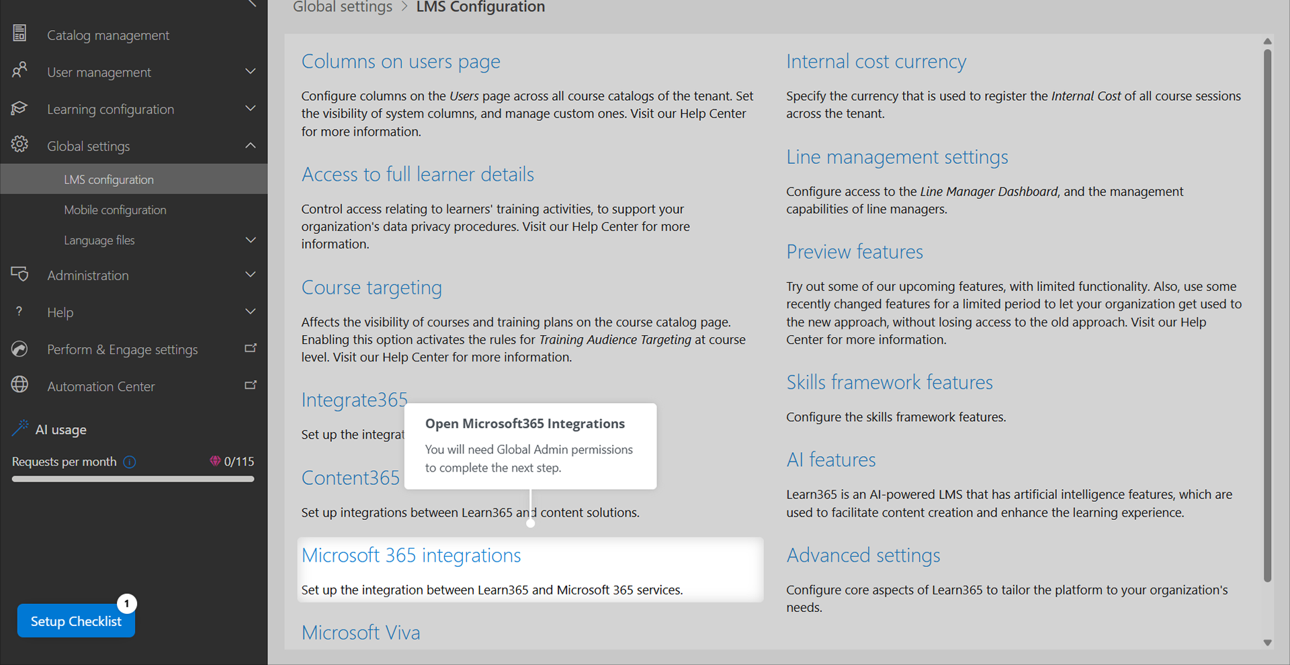Click the Catalog management list icon
Screen dimensions: 1290x665
19,33
